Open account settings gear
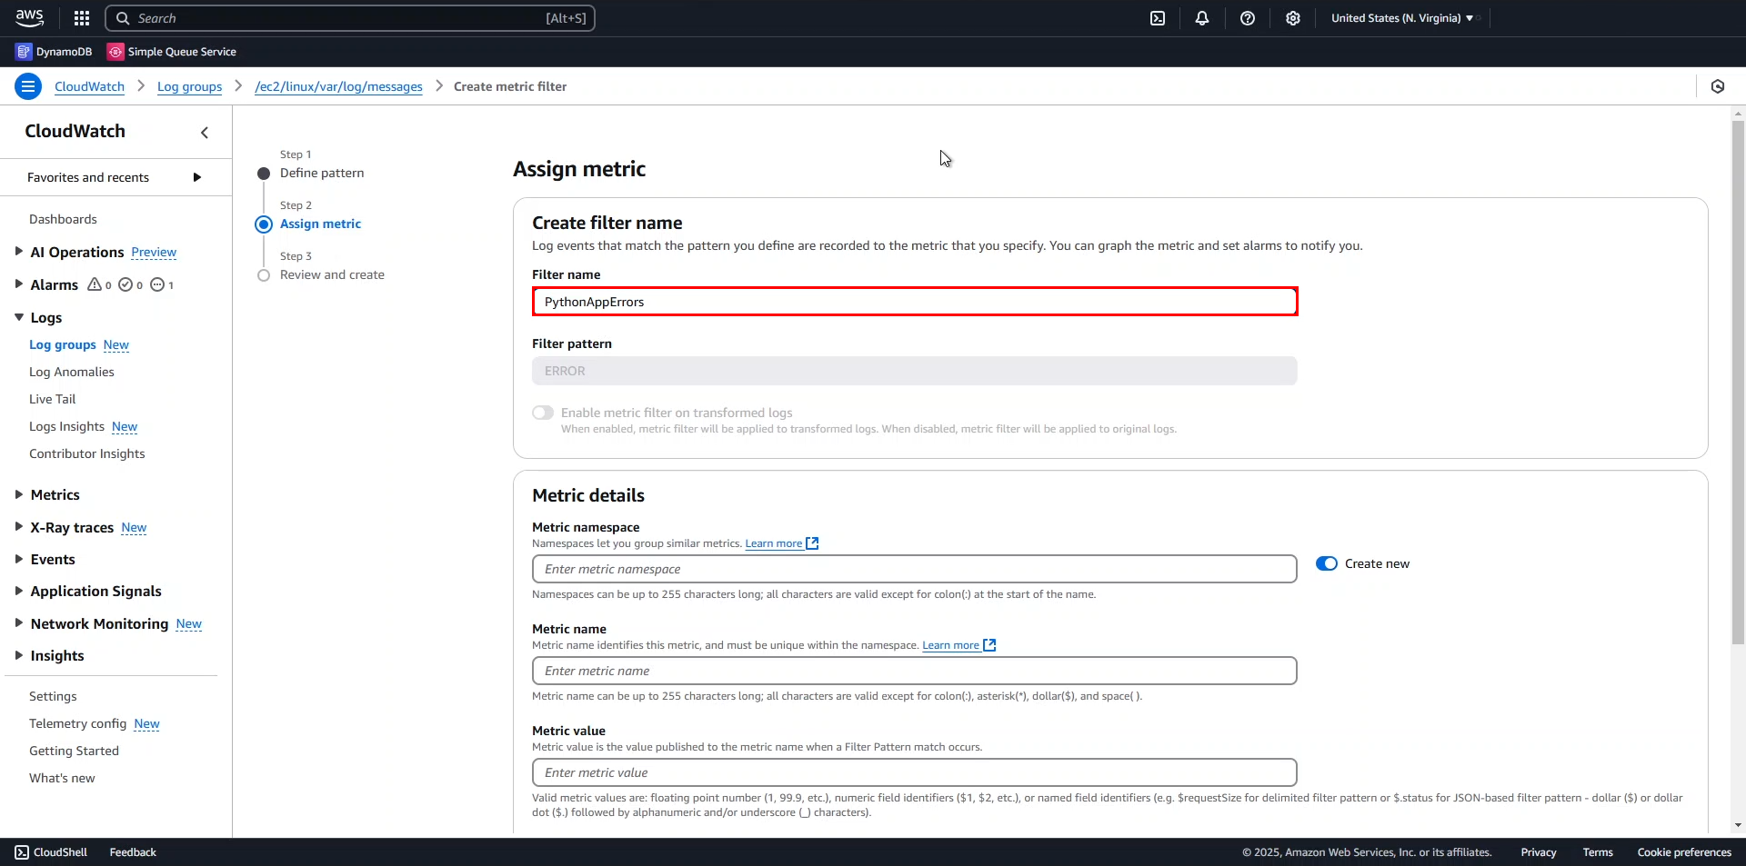The height and width of the screenshot is (866, 1746). (x=1292, y=17)
